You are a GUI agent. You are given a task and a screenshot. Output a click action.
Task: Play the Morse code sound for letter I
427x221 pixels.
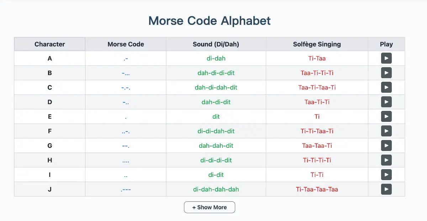pyautogui.click(x=386, y=174)
